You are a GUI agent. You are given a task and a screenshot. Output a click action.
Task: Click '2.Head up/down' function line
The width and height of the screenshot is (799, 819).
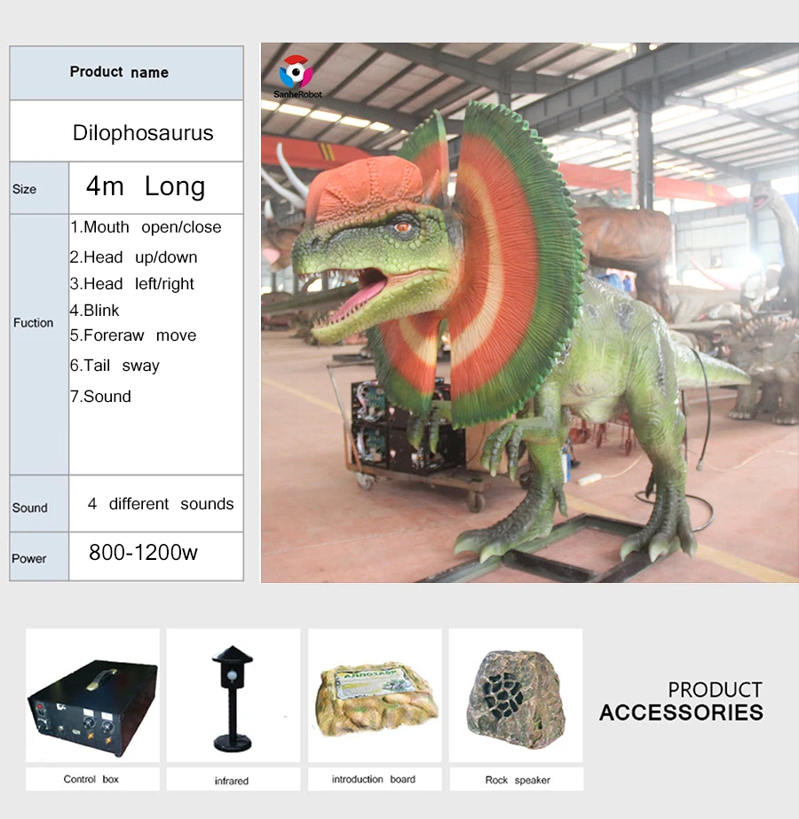[x=134, y=257]
